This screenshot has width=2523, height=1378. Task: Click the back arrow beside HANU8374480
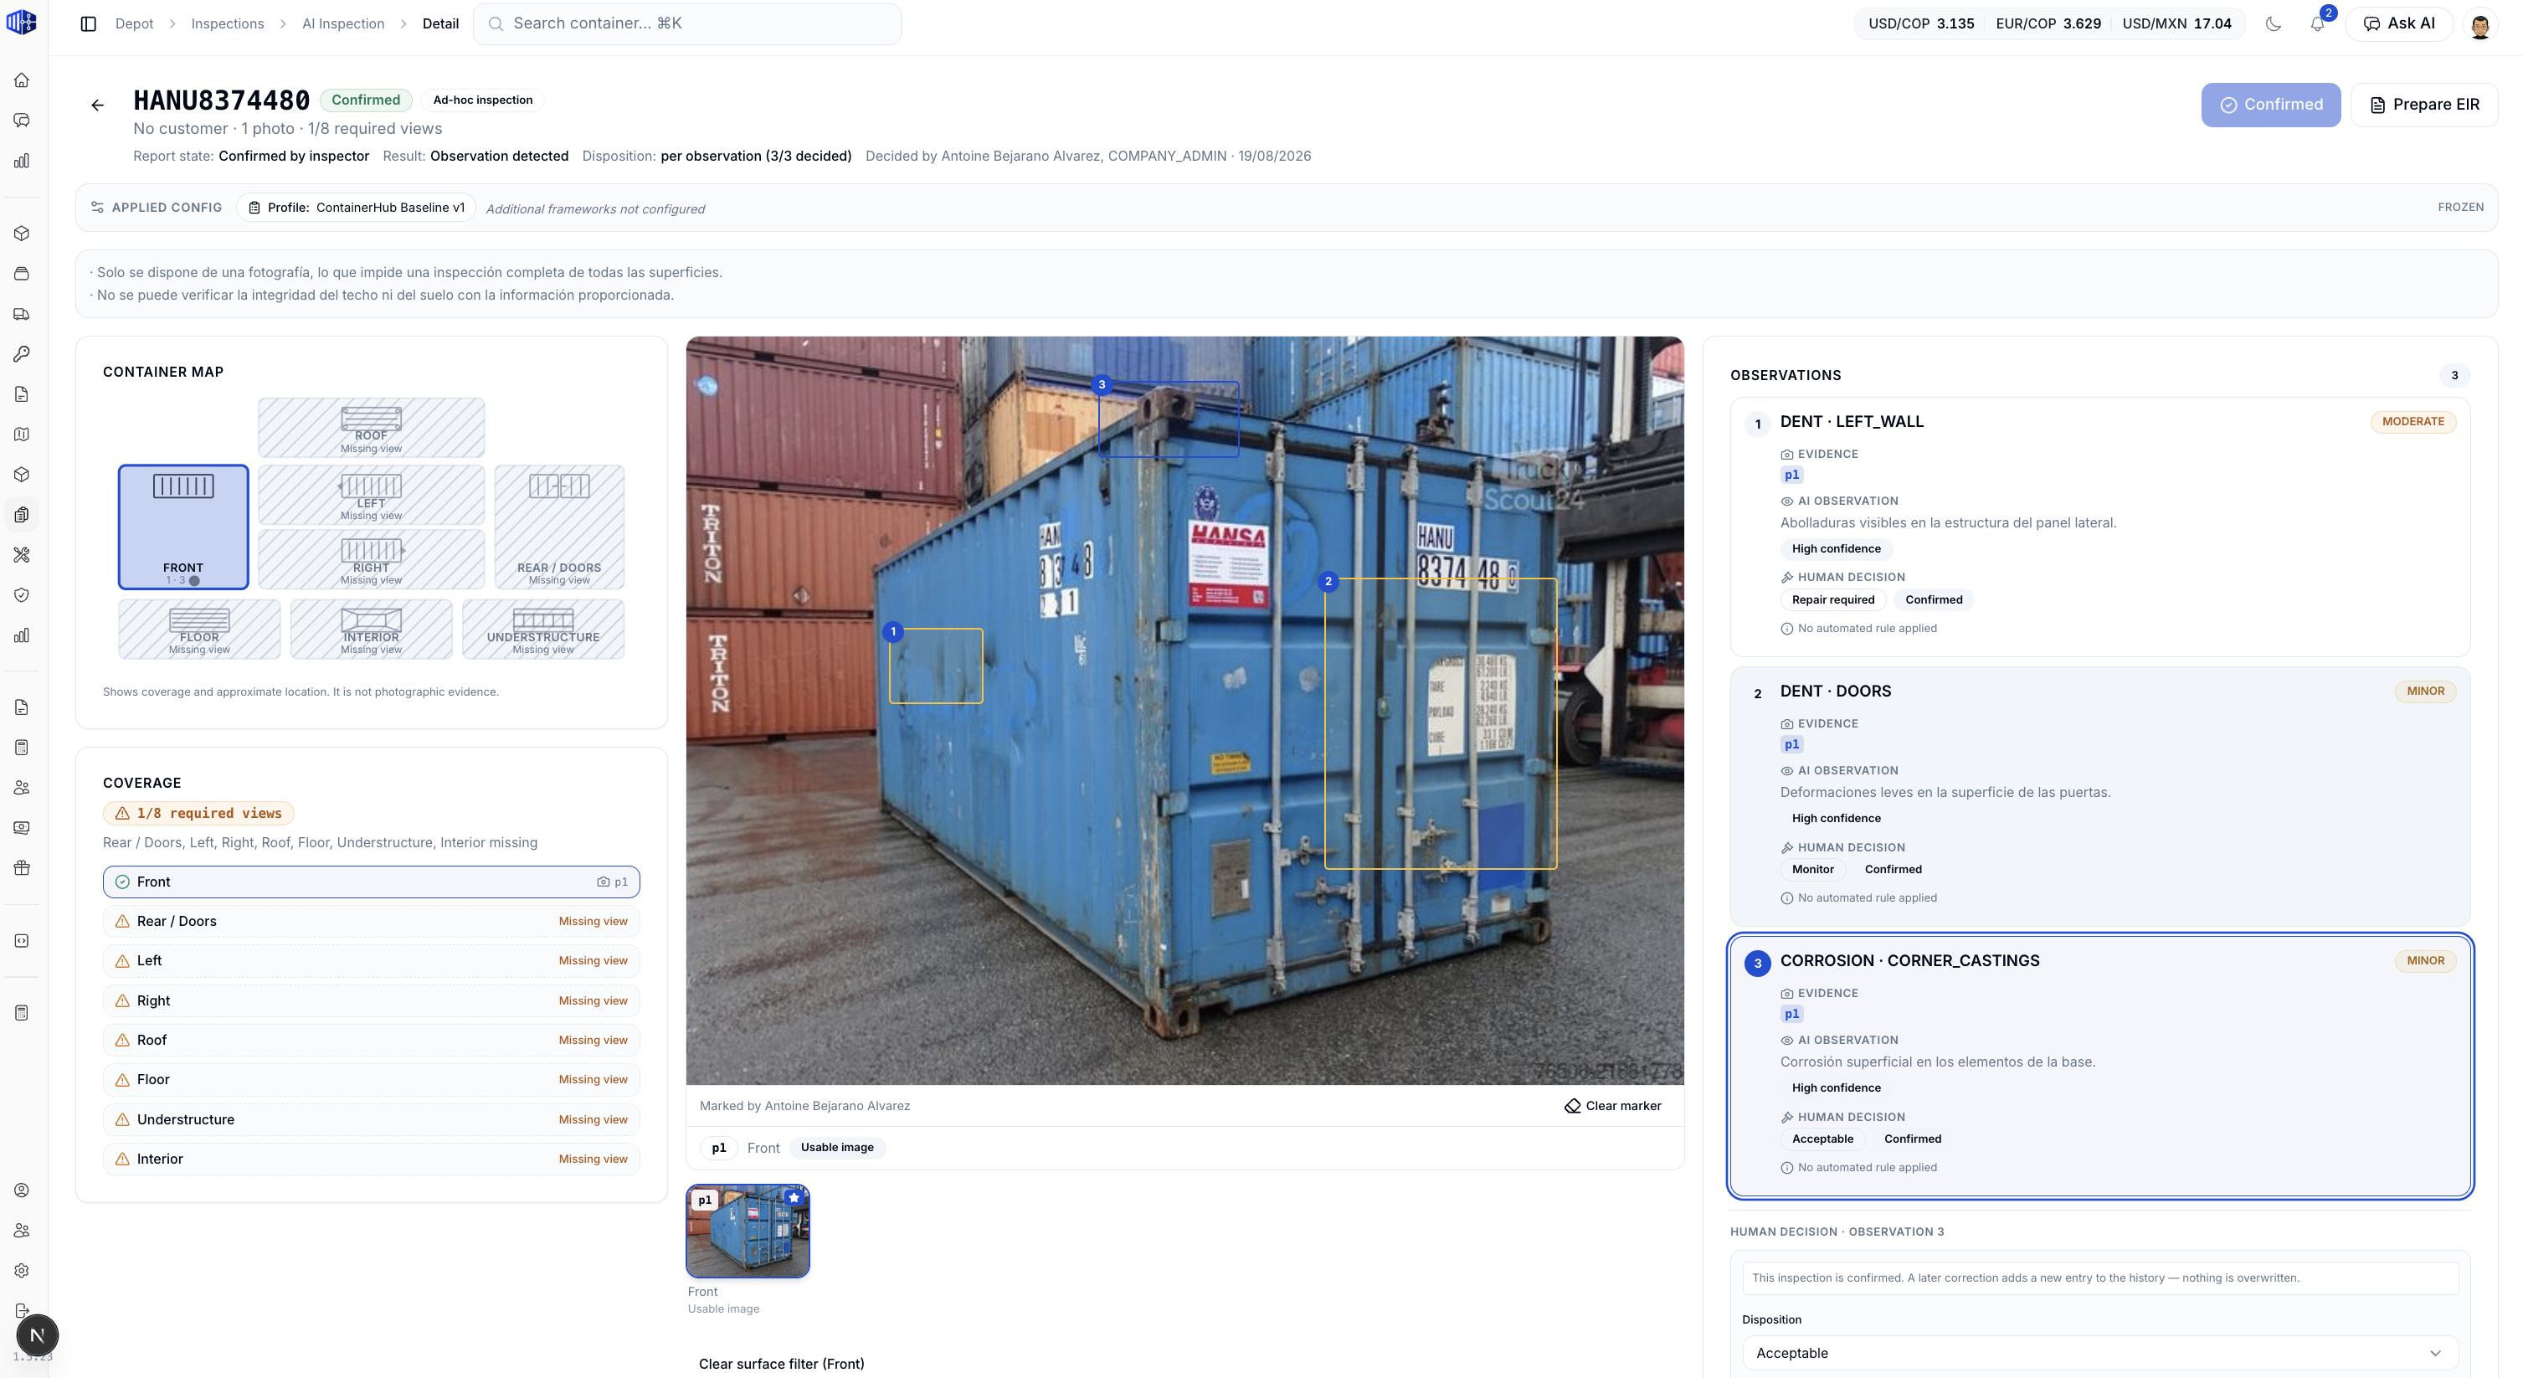(x=97, y=105)
